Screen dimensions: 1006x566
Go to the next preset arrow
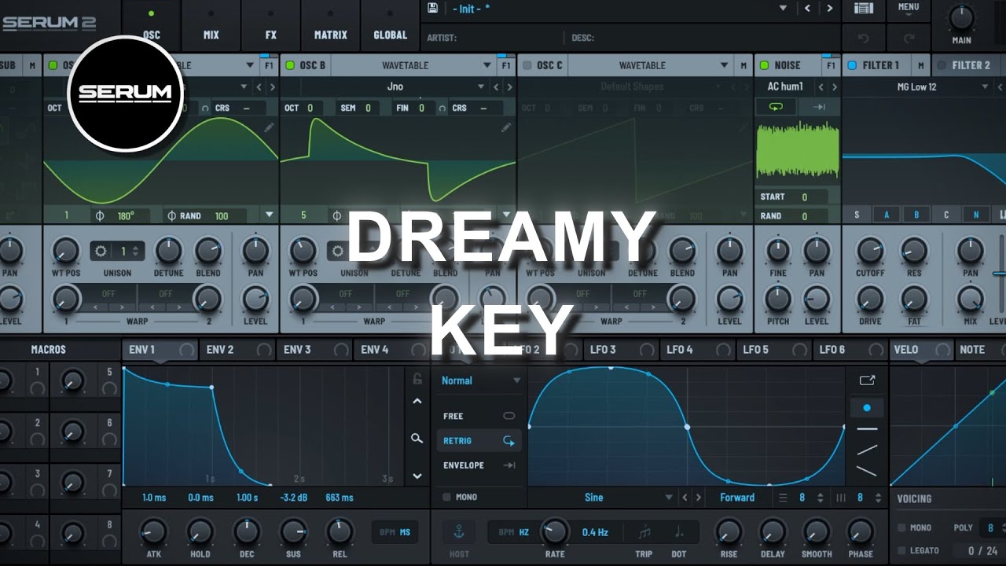(x=829, y=8)
